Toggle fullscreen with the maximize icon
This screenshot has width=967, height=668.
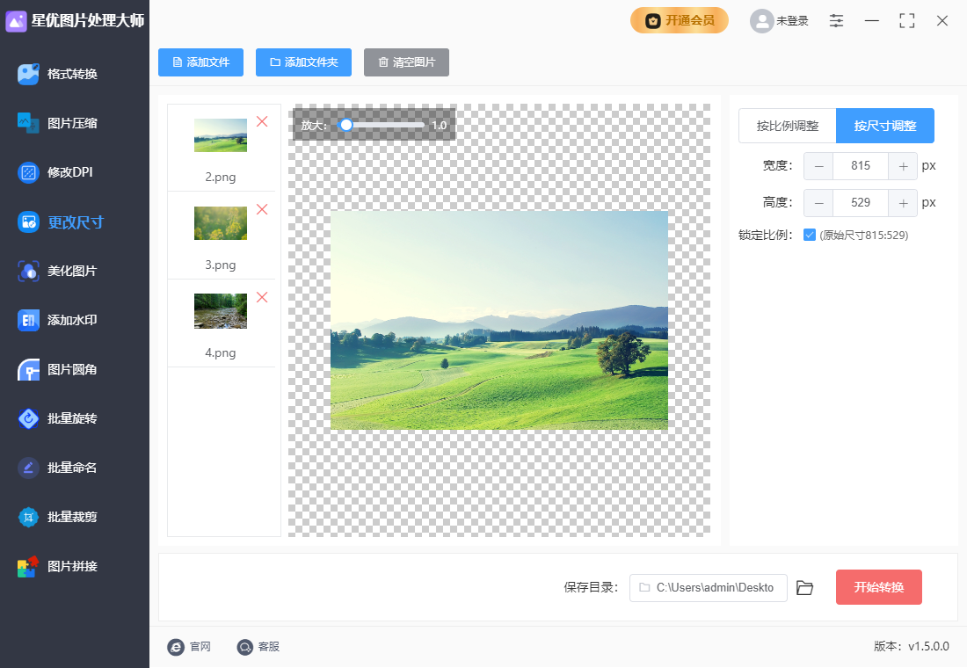coord(906,21)
